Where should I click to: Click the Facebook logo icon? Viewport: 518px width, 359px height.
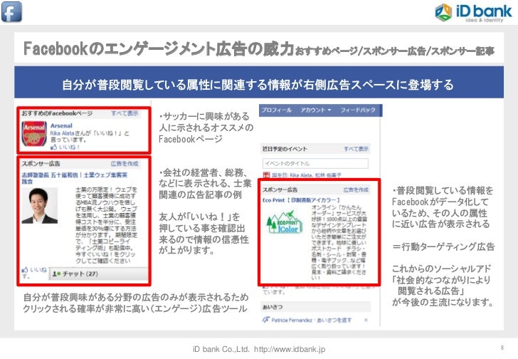point(11,12)
